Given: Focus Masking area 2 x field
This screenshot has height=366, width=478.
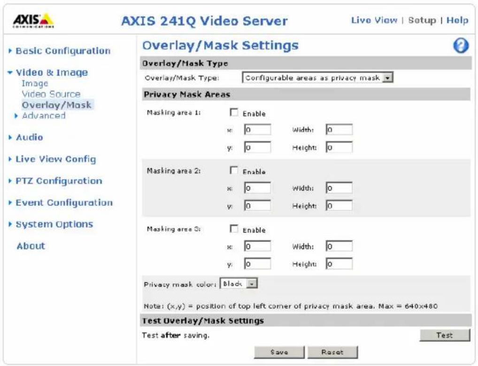Looking at the screenshot, I should click(257, 188).
